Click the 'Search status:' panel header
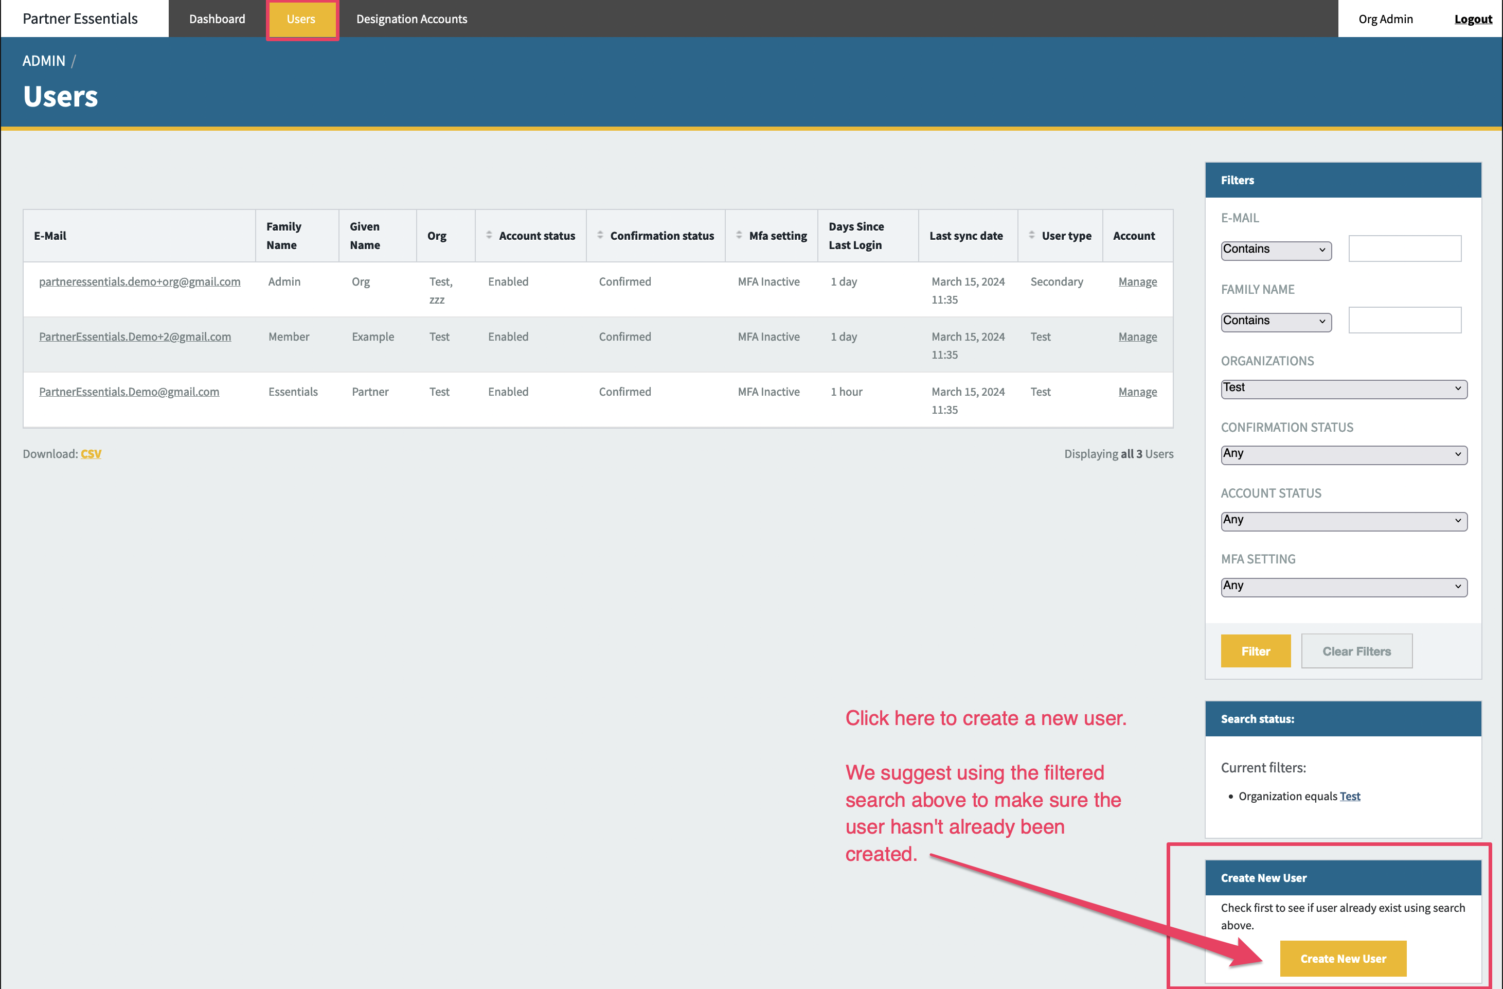 pos(1343,718)
